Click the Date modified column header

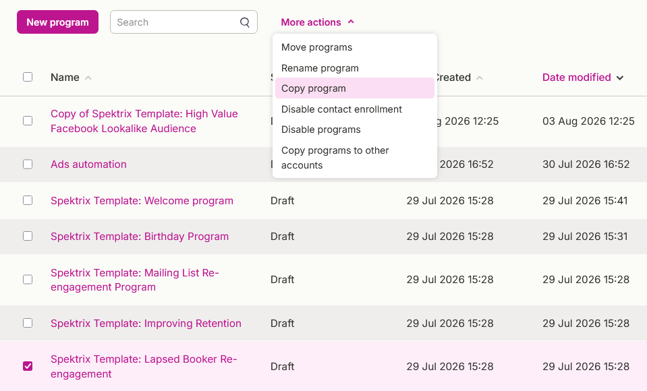576,78
